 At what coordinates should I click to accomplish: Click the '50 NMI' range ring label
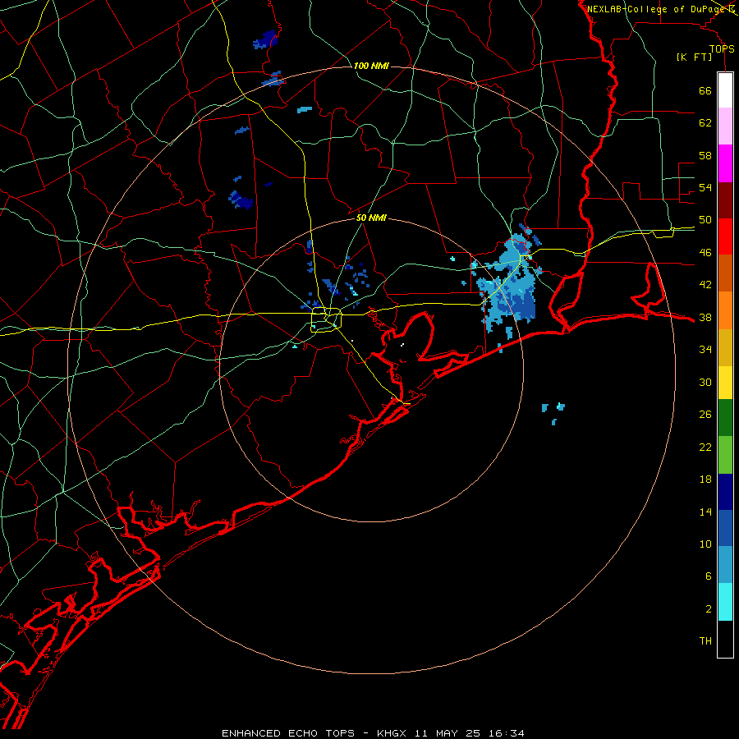(x=371, y=218)
